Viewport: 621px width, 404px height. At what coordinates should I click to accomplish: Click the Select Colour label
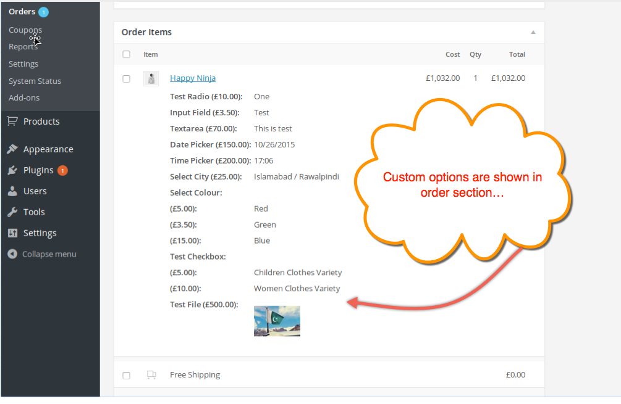(x=196, y=192)
